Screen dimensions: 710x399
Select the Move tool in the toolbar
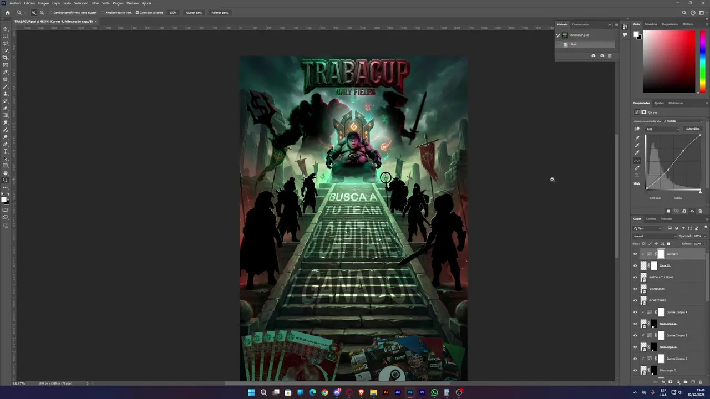point(6,29)
